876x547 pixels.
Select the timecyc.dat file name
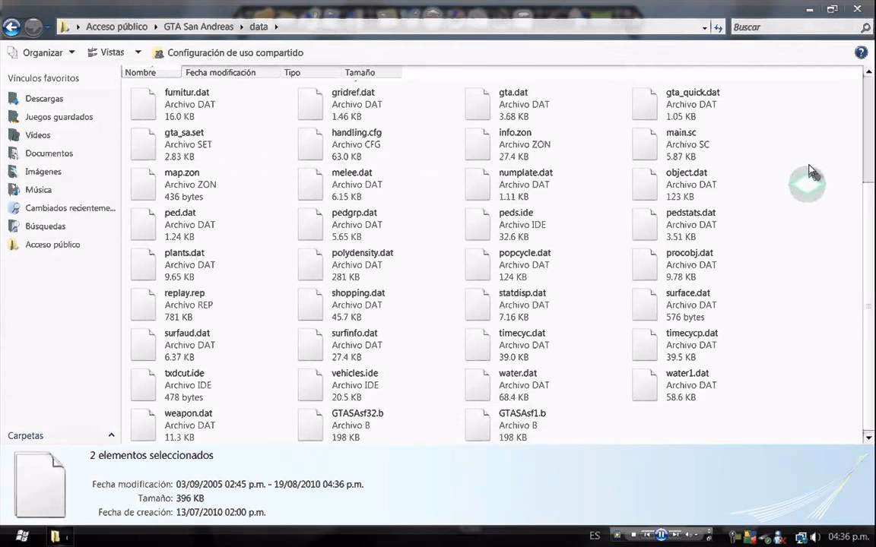pyautogui.click(x=522, y=333)
